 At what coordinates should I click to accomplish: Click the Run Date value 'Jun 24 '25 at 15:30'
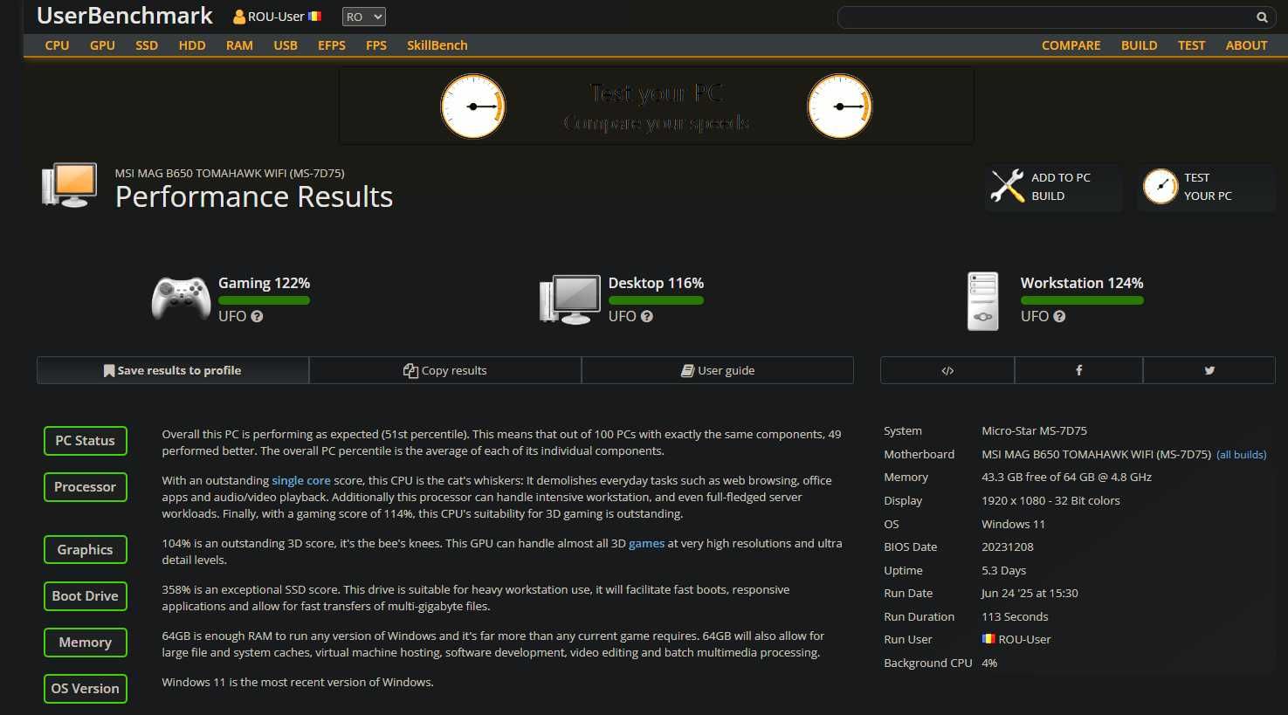pyautogui.click(x=1030, y=593)
